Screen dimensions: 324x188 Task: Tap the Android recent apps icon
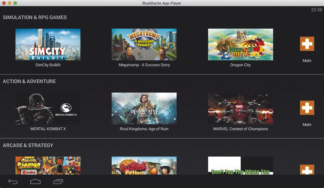click(58, 181)
